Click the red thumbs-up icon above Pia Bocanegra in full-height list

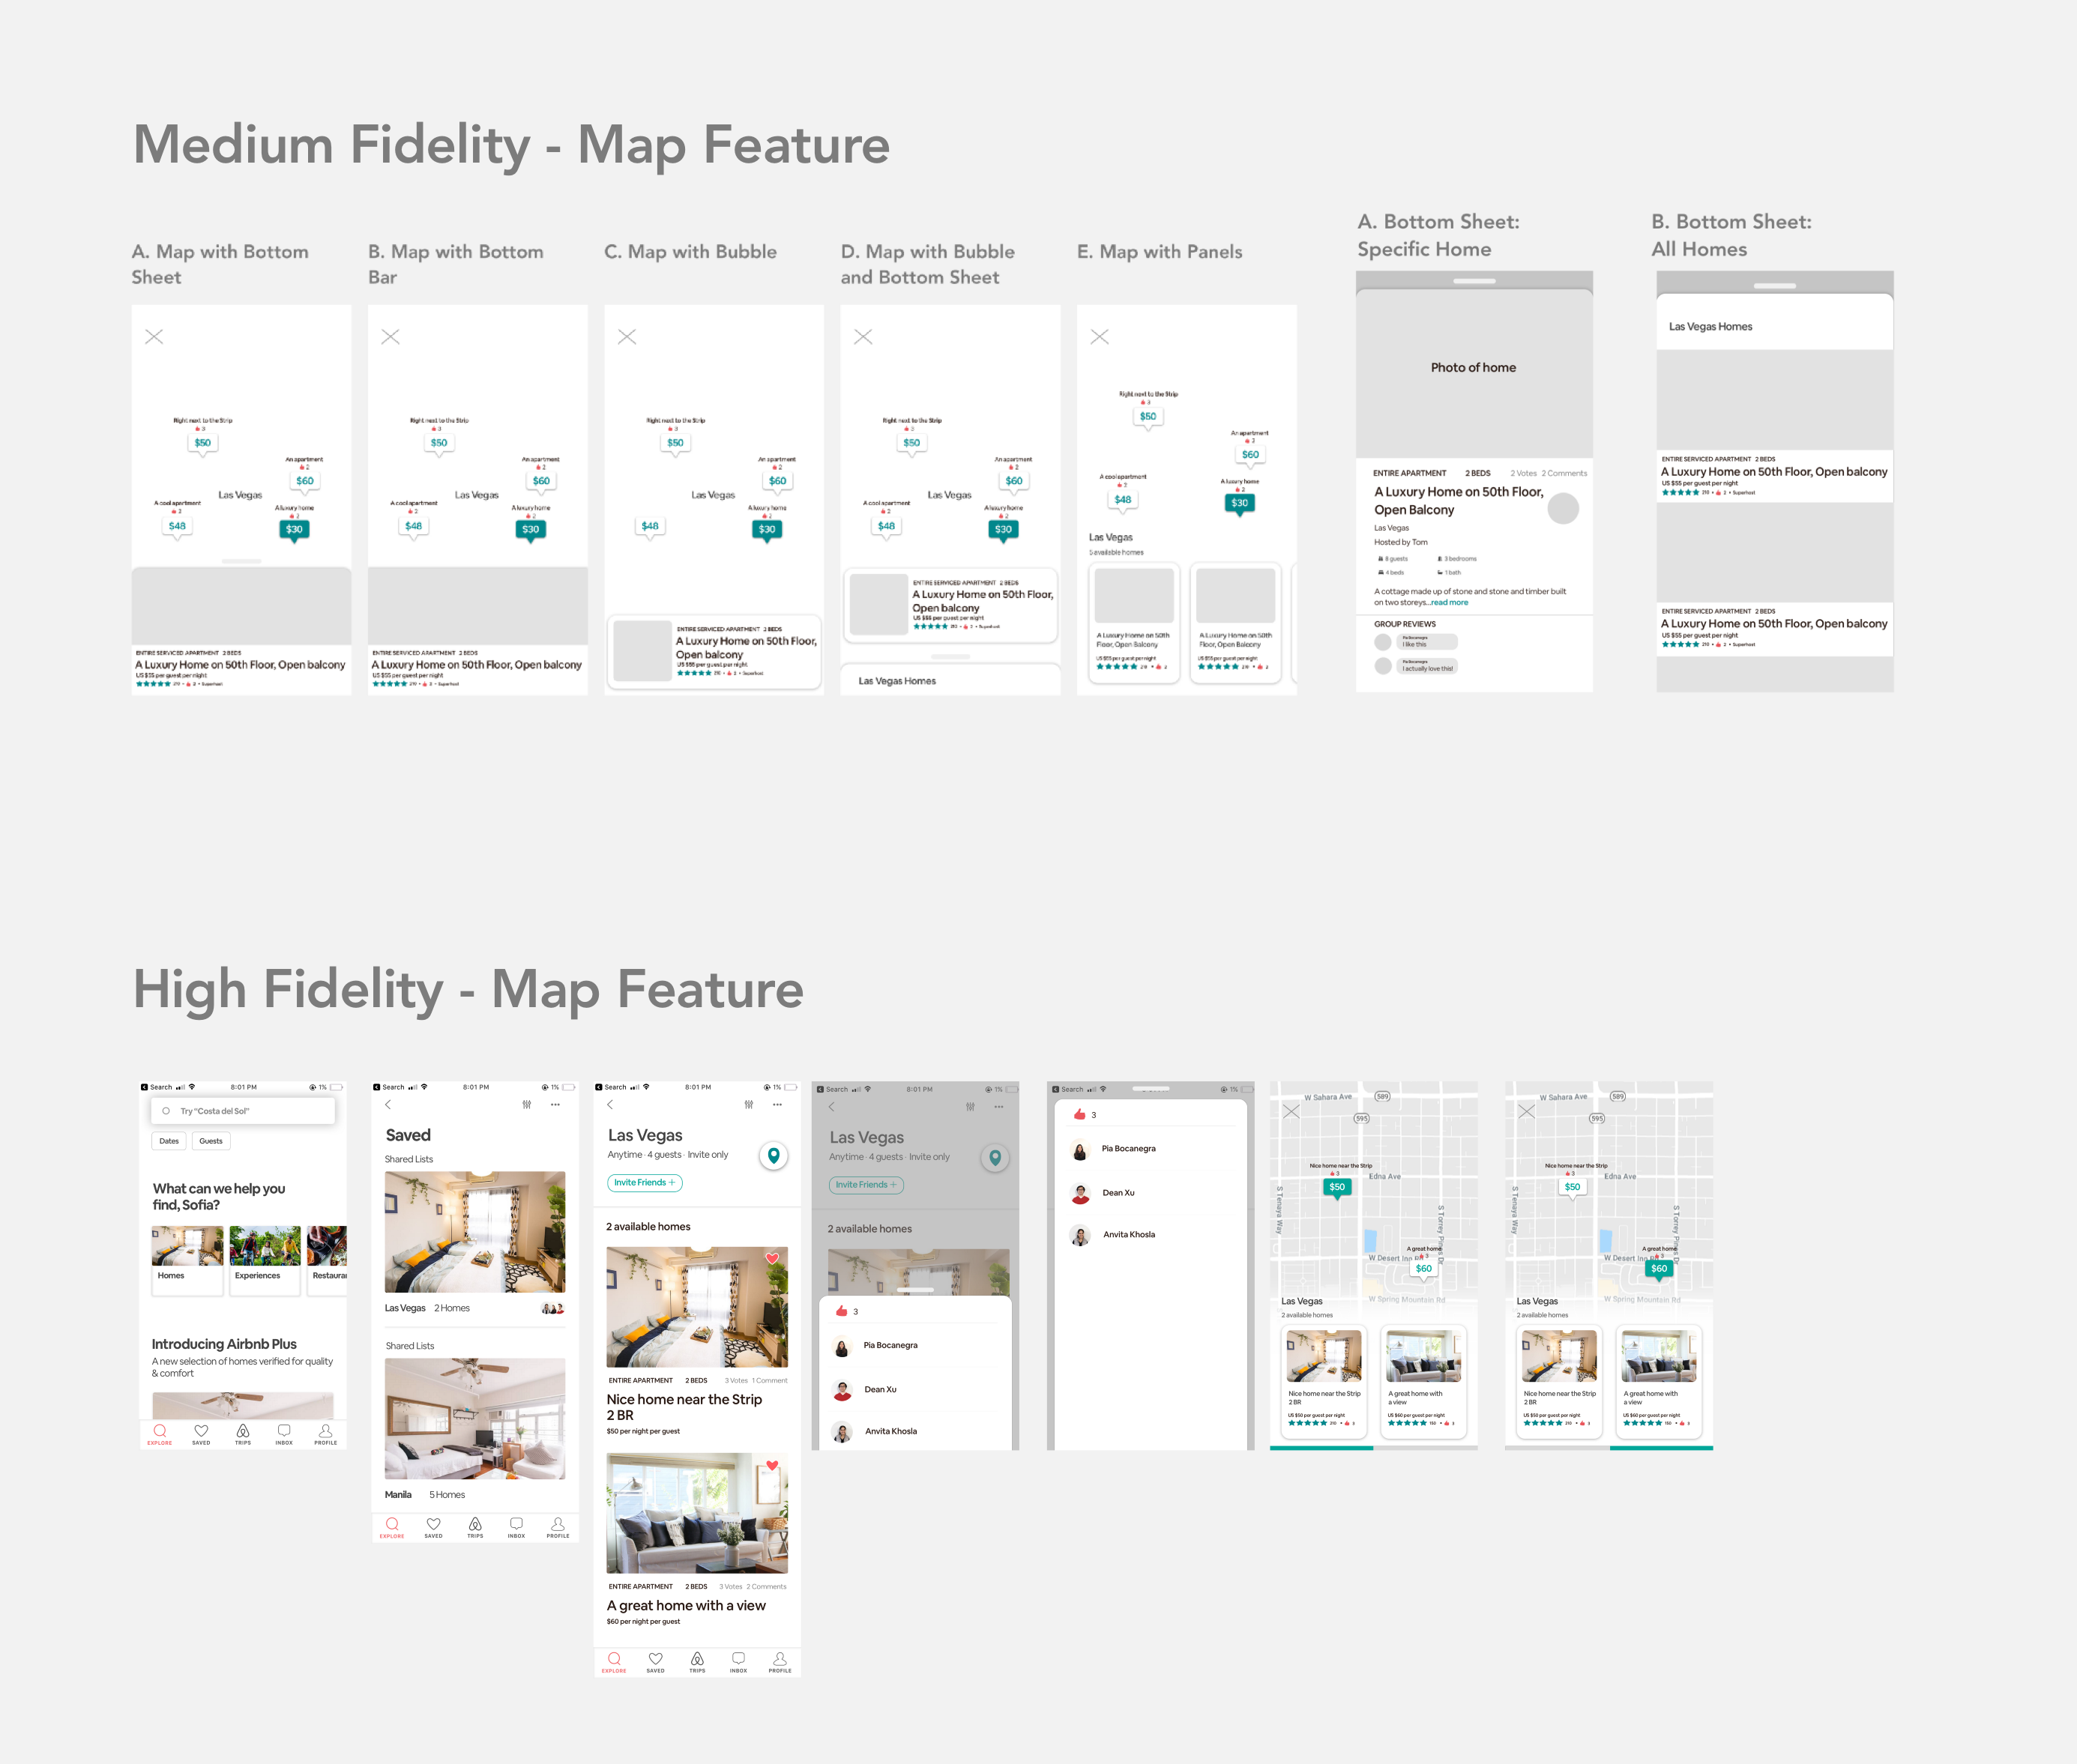pos(1080,1114)
